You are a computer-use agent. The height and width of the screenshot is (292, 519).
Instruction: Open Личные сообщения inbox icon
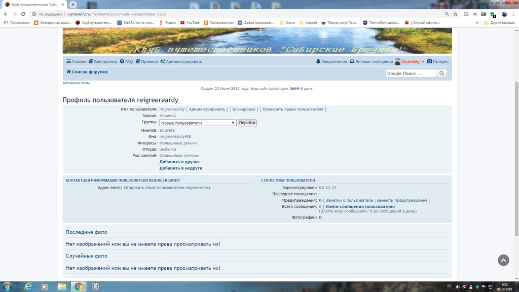point(352,62)
